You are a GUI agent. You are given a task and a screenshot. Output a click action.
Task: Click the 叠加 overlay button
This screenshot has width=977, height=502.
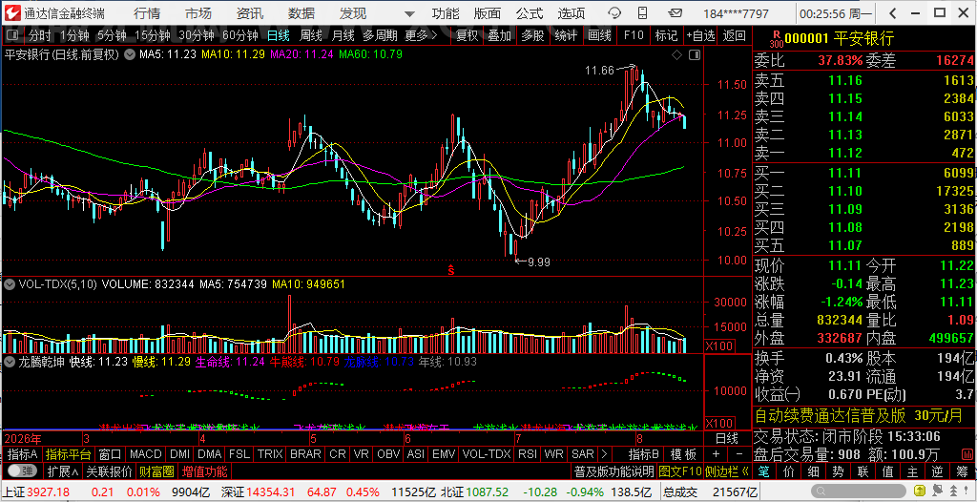[500, 36]
